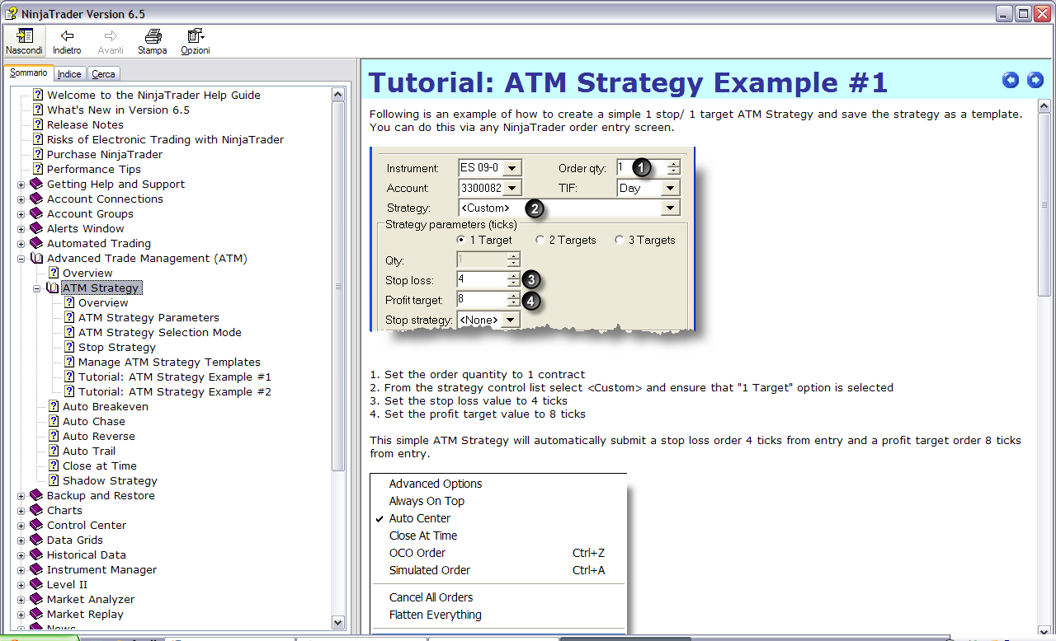Image resolution: width=1056 pixels, height=641 pixels.
Task: Switch to the Indice tab
Action: [69, 74]
